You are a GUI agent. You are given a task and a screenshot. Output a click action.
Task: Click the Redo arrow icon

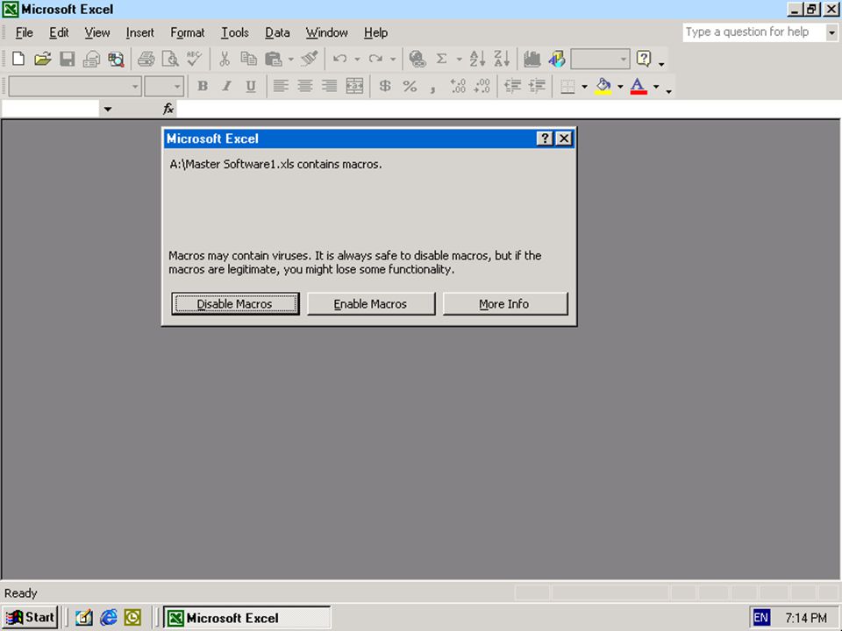[375, 59]
